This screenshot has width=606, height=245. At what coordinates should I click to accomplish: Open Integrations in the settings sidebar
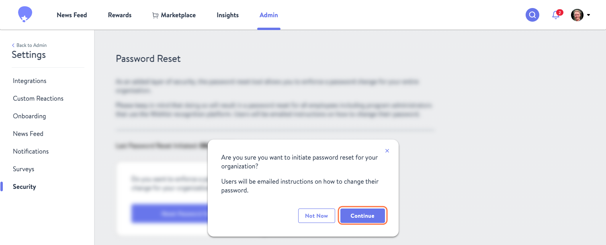coord(30,81)
